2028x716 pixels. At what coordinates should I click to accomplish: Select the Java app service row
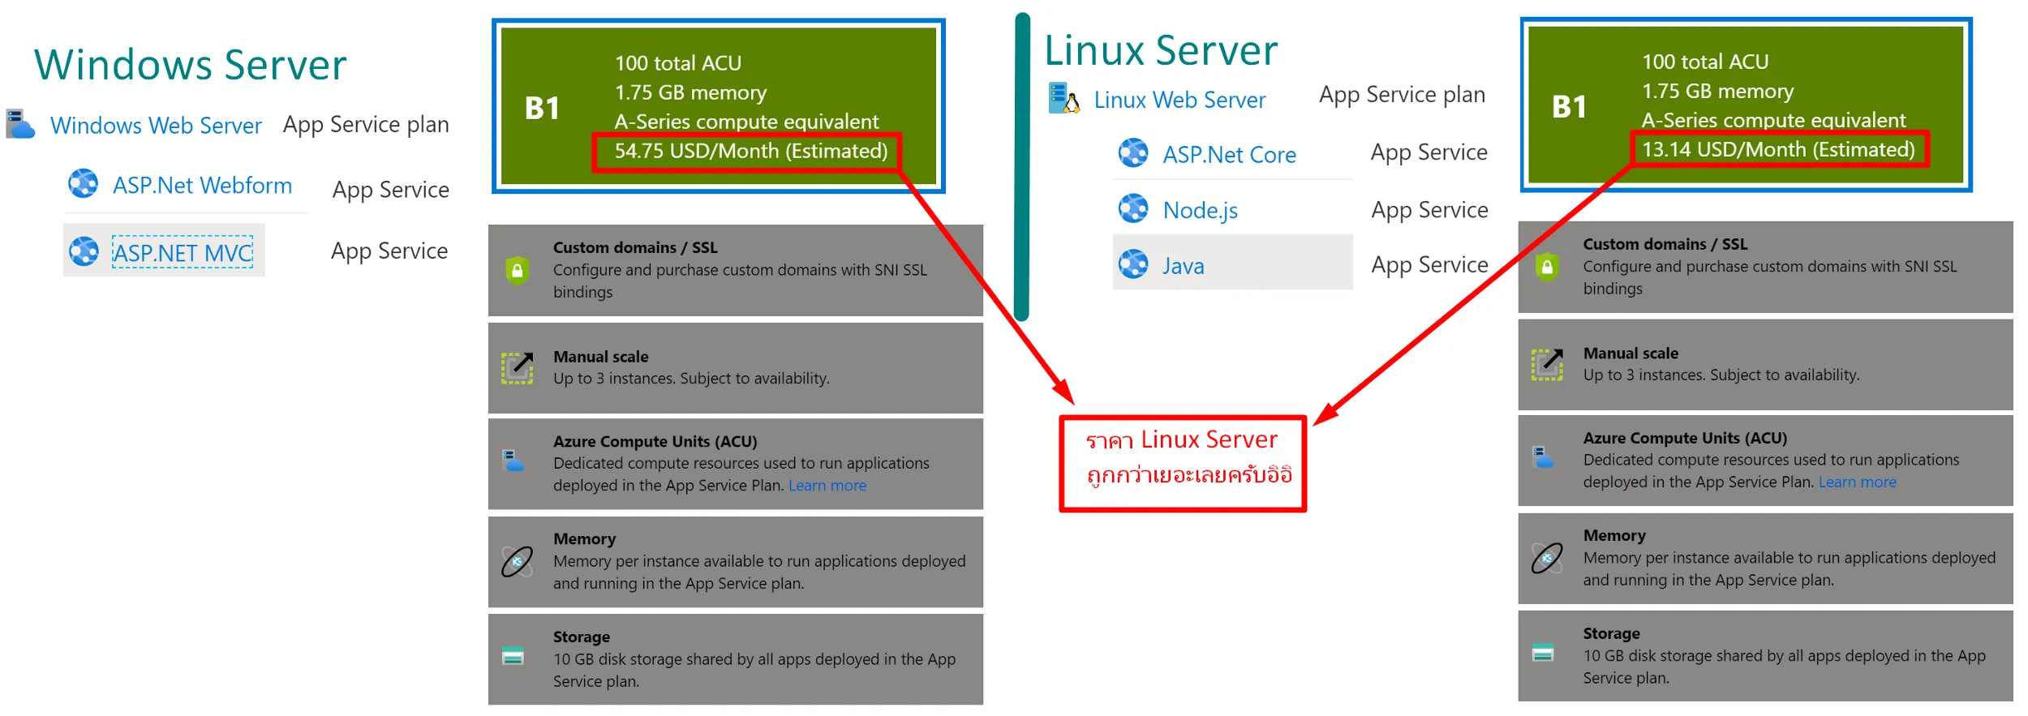tap(1233, 263)
